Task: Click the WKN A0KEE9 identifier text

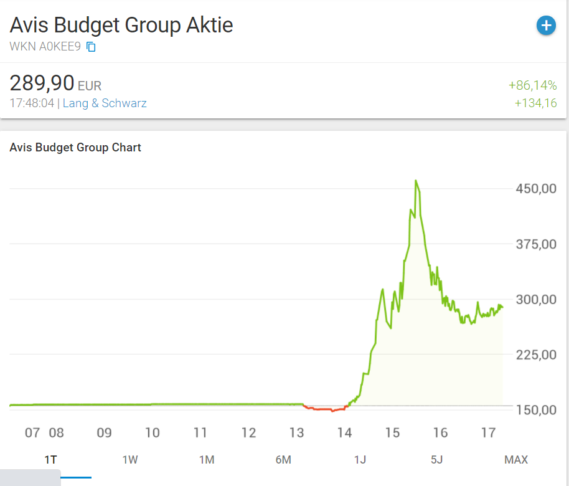Action: pos(45,47)
